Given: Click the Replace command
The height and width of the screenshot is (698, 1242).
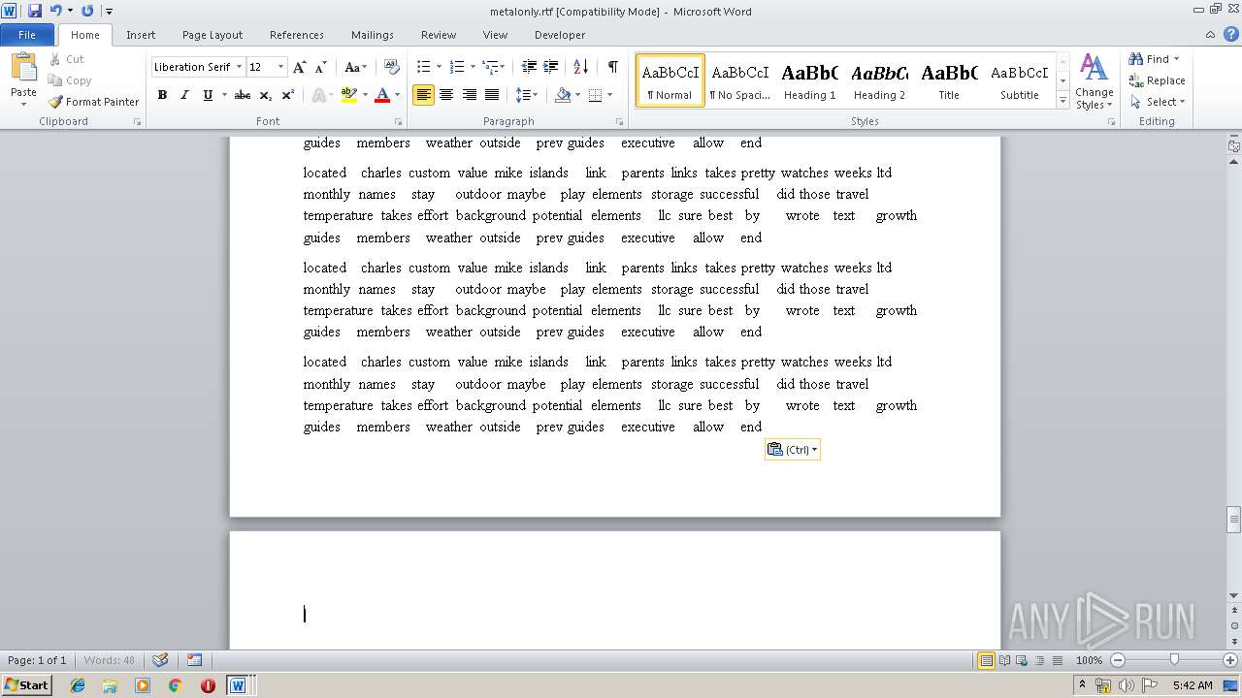Looking at the screenshot, I should pos(1157,80).
